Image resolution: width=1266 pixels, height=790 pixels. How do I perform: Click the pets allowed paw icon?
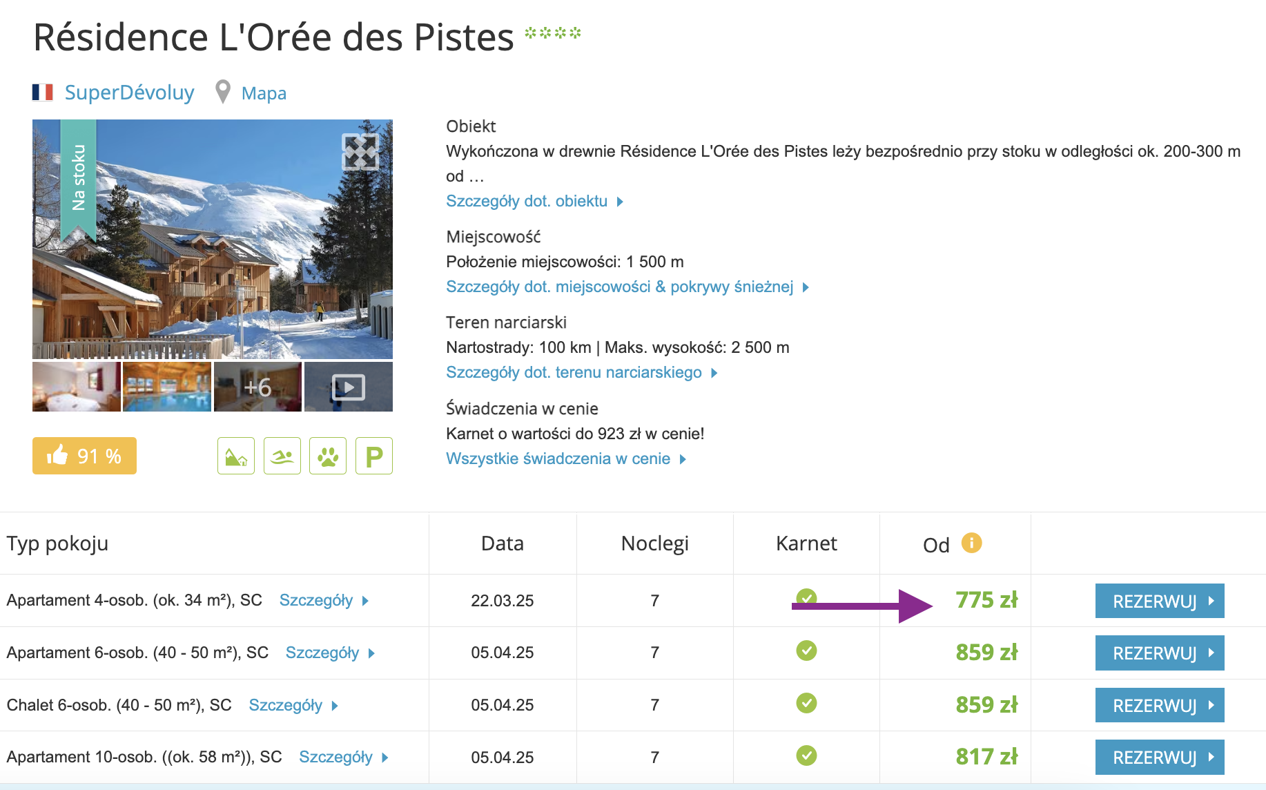(328, 456)
